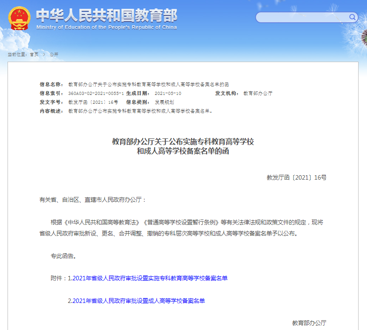Click inside the site search field
The width and height of the screenshot is (367, 330).
click(302, 17)
